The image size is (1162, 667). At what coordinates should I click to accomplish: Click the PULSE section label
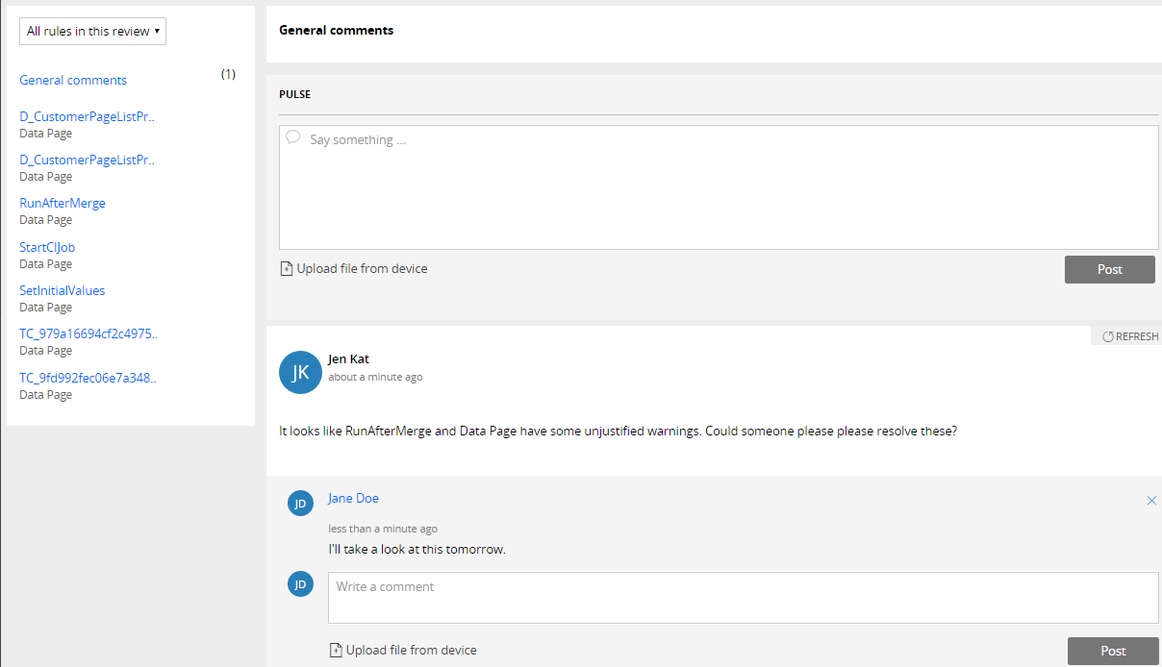(295, 94)
